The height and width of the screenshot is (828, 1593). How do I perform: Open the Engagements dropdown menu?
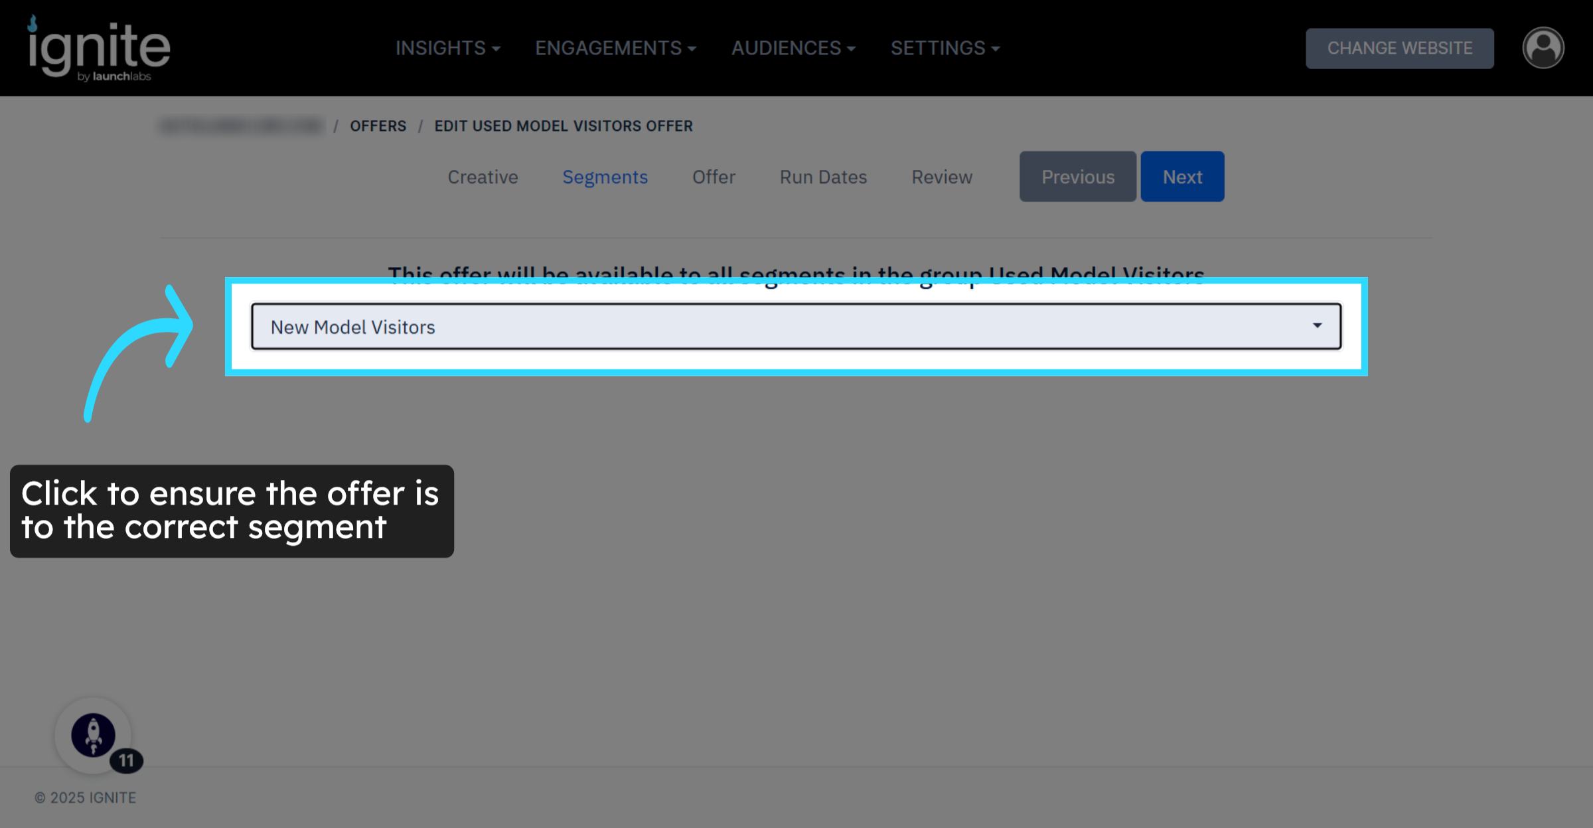tap(615, 48)
